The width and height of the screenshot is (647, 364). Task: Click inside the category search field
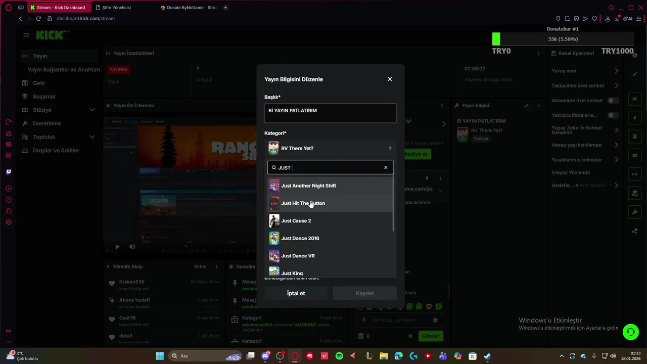[x=330, y=167]
